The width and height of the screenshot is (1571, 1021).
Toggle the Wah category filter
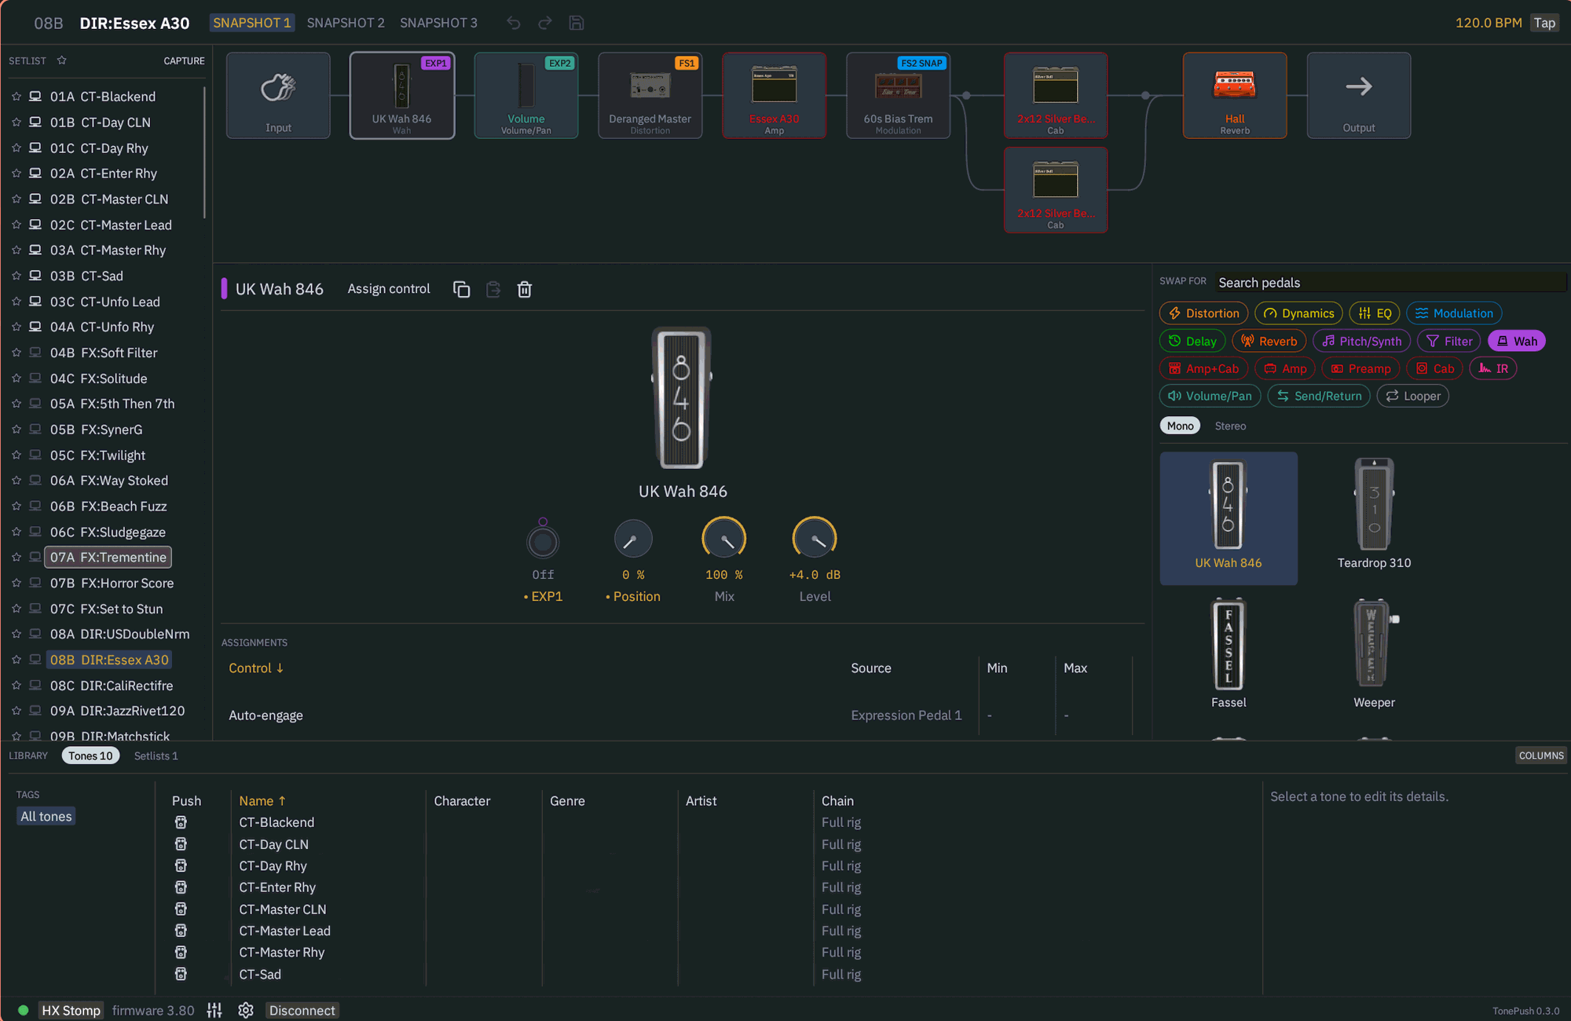click(x=1517, y=341)
